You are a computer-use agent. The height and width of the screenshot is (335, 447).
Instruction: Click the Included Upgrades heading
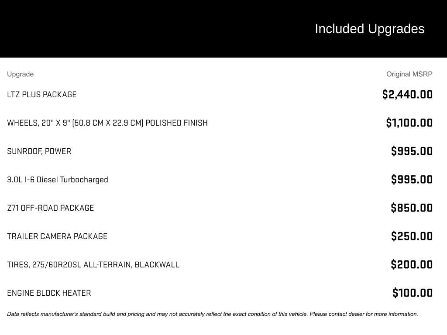pyautogui.click(x=369, y=29)
